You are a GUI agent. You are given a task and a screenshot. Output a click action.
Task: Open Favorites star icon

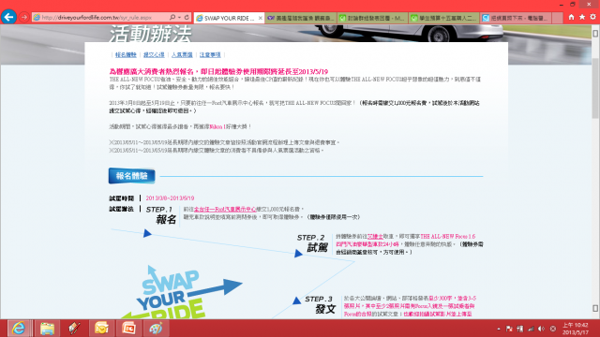[x=582, y=17]
